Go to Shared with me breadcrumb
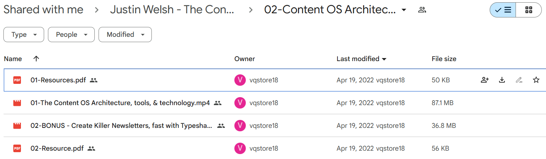546x159 pixels. (x=43, y=10)
